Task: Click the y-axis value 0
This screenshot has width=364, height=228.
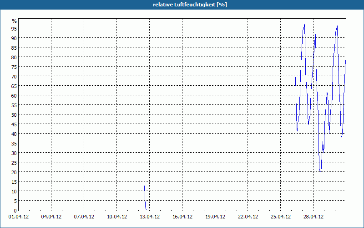Action: pyautogui.click(x=15, y=210)
